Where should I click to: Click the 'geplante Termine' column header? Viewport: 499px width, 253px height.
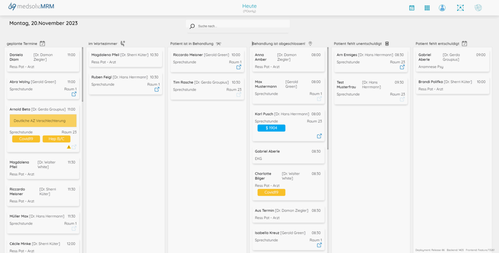(x=22, y=44)
